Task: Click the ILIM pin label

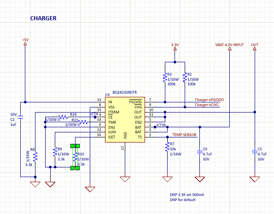Action: (x=112, y=132)
